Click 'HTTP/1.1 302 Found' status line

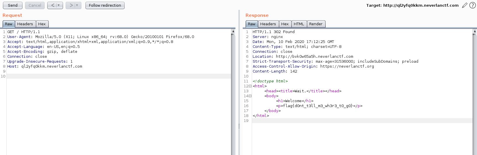coord(274,32)
